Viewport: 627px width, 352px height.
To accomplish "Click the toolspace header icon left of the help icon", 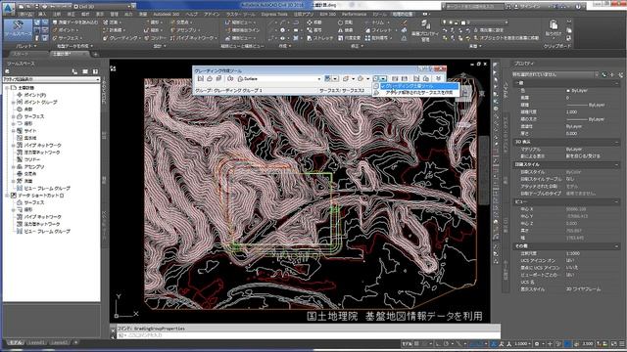I will [x=85, y=71].
